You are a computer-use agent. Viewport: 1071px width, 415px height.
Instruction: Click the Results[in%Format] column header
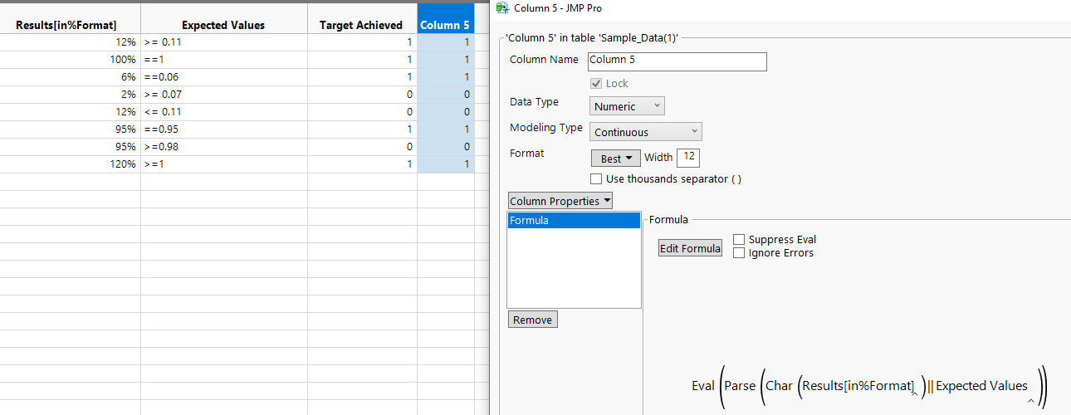pyautogui.click(x=66, y=25)
